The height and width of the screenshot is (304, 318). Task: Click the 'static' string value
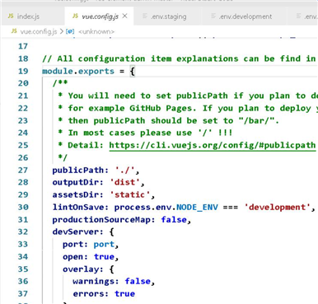pos(130,194)
